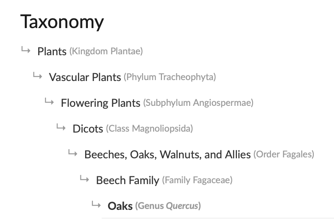Viewport: 334px width, 220px height.
Task: Click the arrow icon beside Flowering Plants
Action: (49, 101)
